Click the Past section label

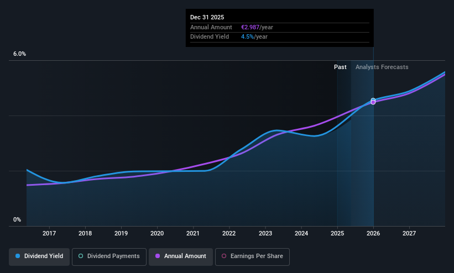[340, 67]
